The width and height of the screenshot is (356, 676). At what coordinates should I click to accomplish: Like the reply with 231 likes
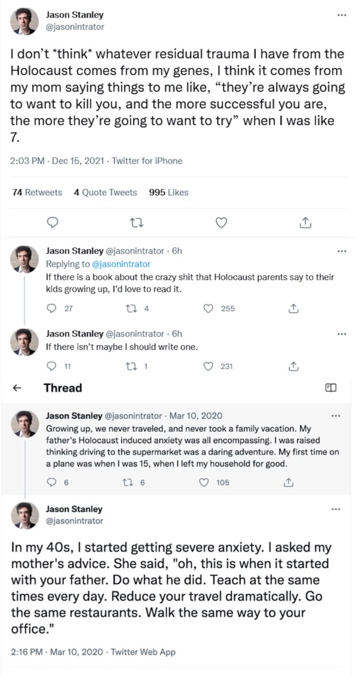coord(210,366)
